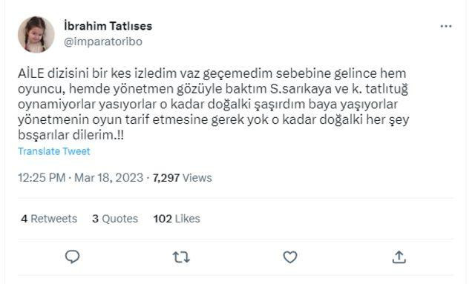Click İbrahim Tatlıses profile picture

36,35
